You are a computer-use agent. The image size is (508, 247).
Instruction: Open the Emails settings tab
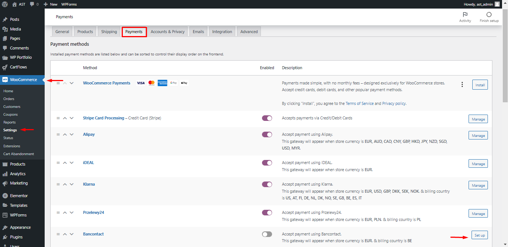coord(198,32)
